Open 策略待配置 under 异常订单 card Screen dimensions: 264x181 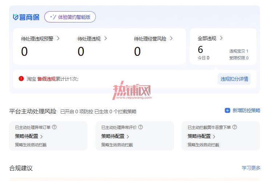pyautogui.click(x=29, y=136)
